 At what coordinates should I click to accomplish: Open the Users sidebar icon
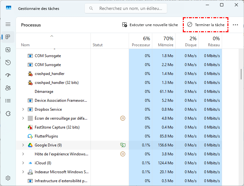[8, 88]
